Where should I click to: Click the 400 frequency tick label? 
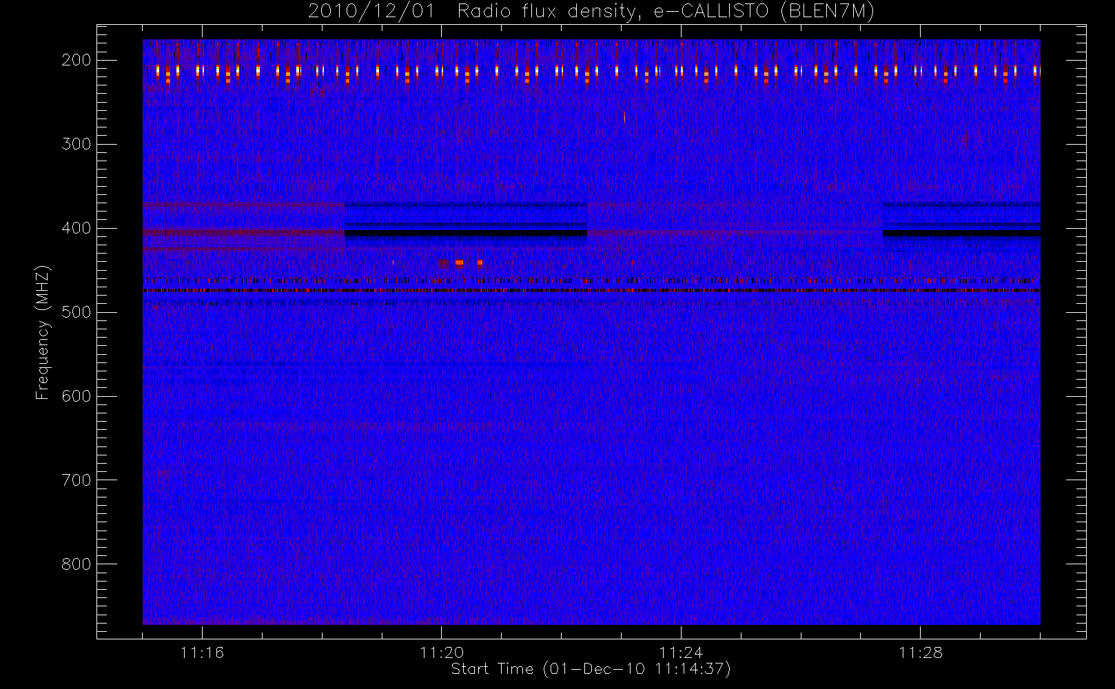pyautogui.click(x=76, y=228)
